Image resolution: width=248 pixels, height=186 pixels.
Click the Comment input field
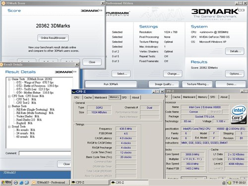click(45, 153)
